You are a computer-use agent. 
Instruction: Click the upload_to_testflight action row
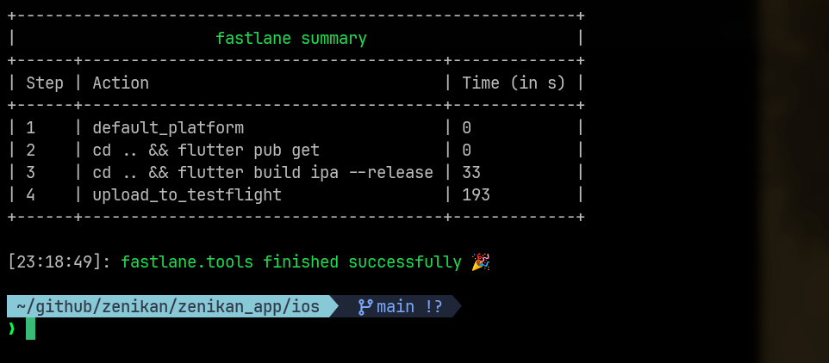[x=296, y=195]
